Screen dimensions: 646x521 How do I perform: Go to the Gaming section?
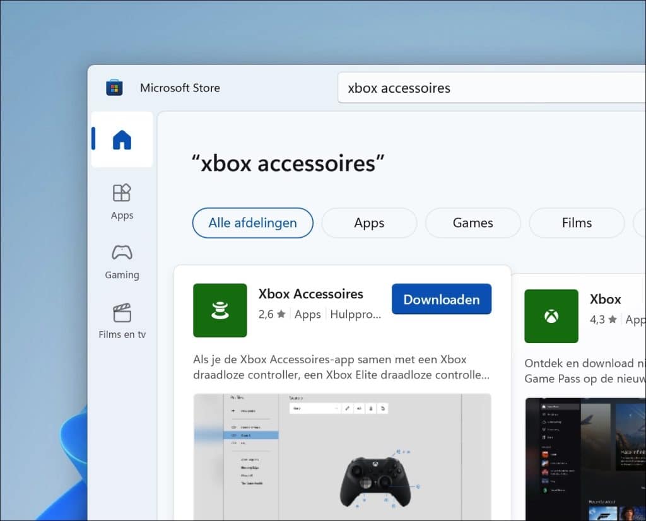click(122, 262)
